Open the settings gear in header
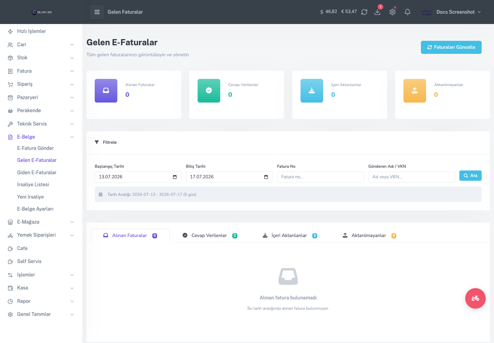 pos(392,12)
